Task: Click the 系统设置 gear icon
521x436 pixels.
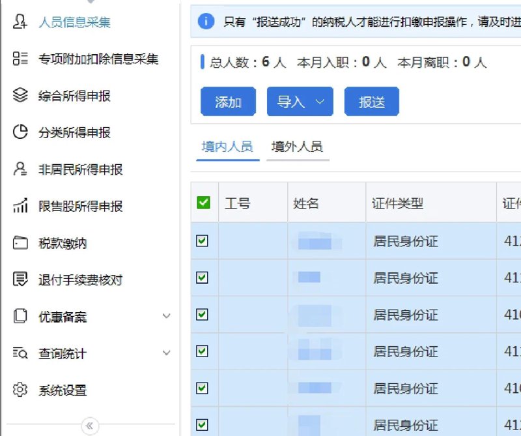Action: click(x=20, y=390)
